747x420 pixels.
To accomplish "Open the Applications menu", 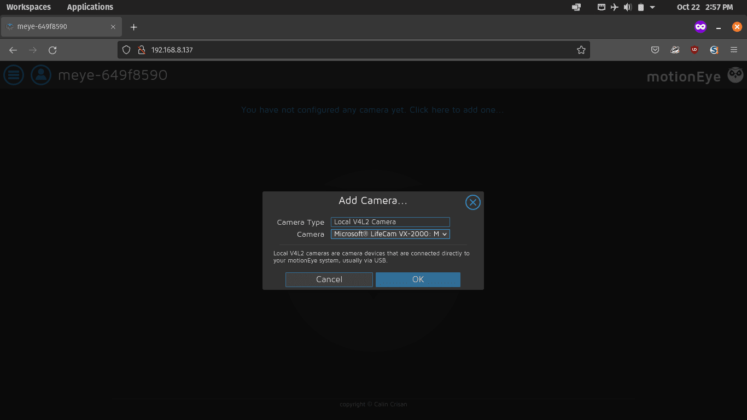I will (x=90, y=7).
